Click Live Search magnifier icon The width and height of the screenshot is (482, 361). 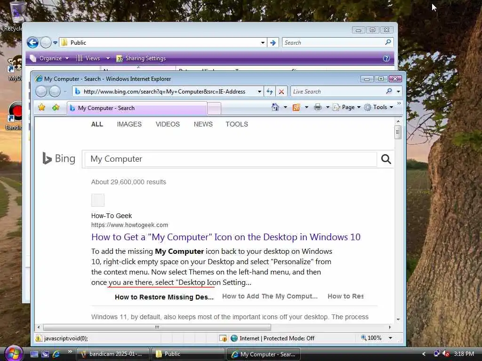(x=389, y=91)
